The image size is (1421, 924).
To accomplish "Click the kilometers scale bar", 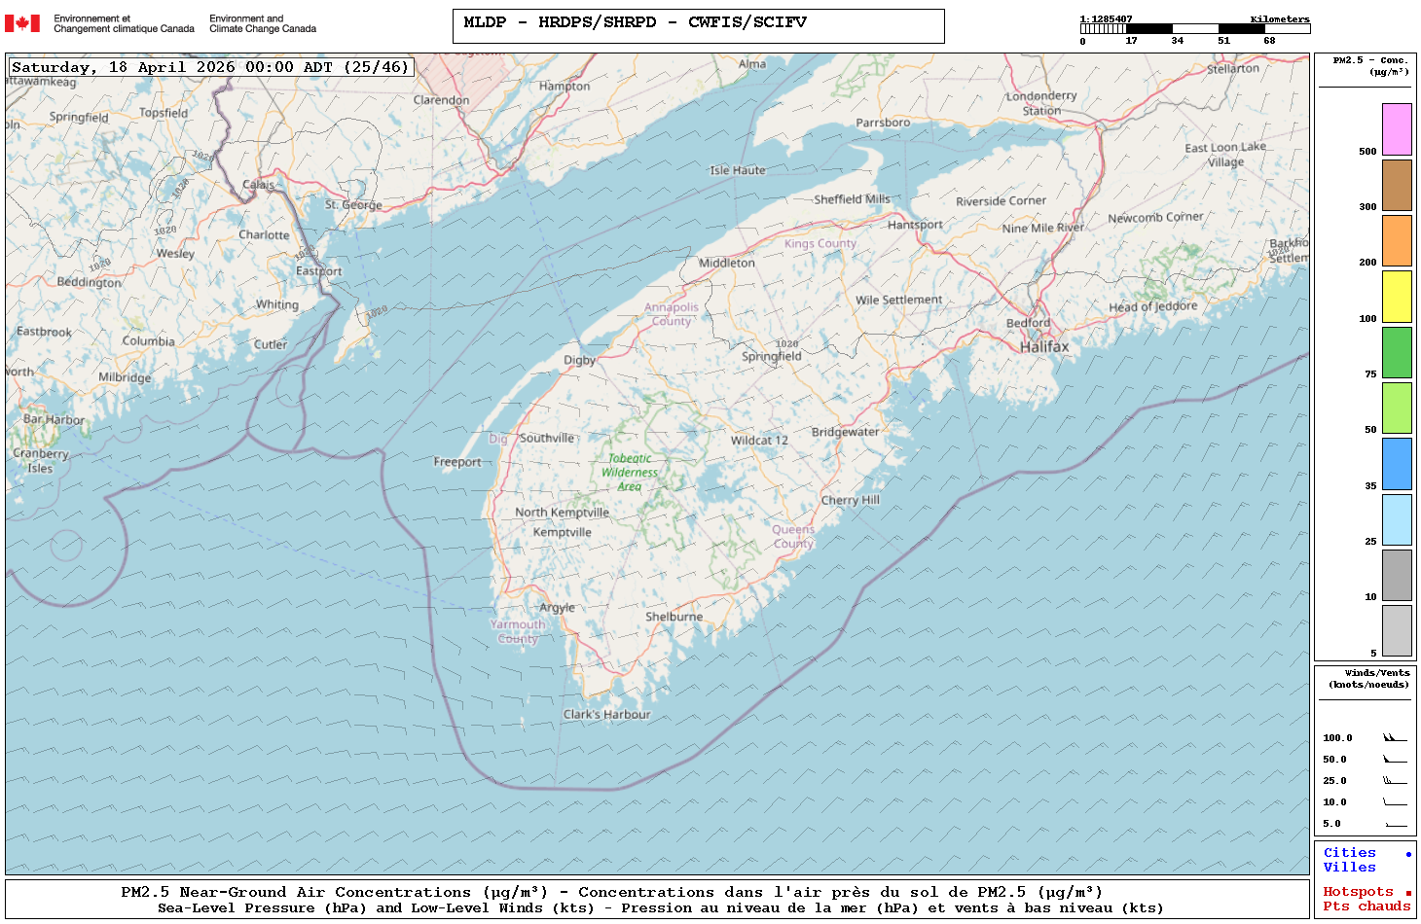I will pyautogui.click(x=1194, y=29).
